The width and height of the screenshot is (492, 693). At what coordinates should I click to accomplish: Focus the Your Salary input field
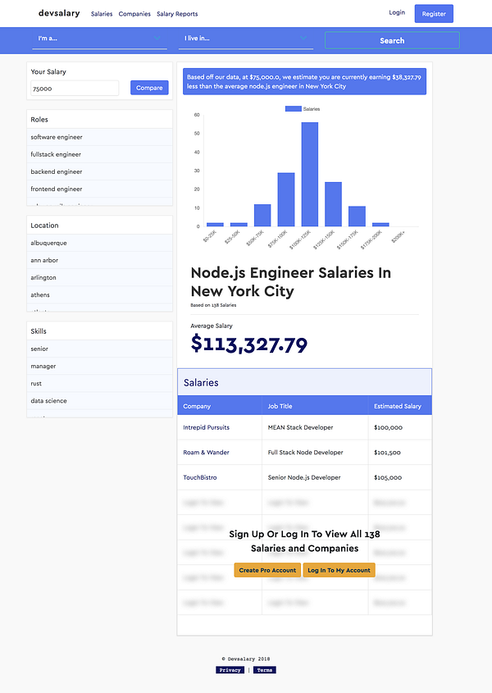pyautogui.click(x=75, y=88)
